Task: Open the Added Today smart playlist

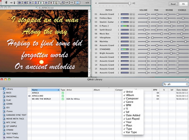Action: click(12, 137)
